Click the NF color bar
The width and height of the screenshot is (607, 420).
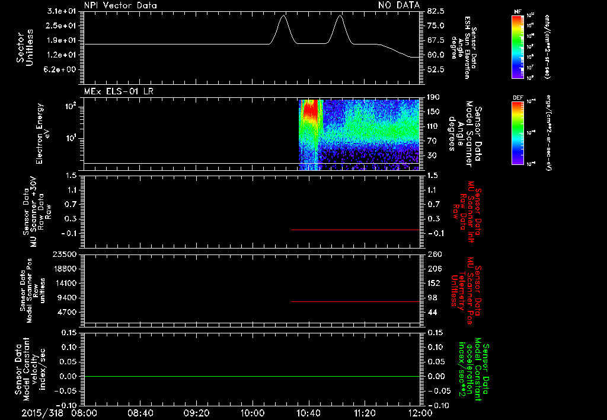(x=517, y=47)
